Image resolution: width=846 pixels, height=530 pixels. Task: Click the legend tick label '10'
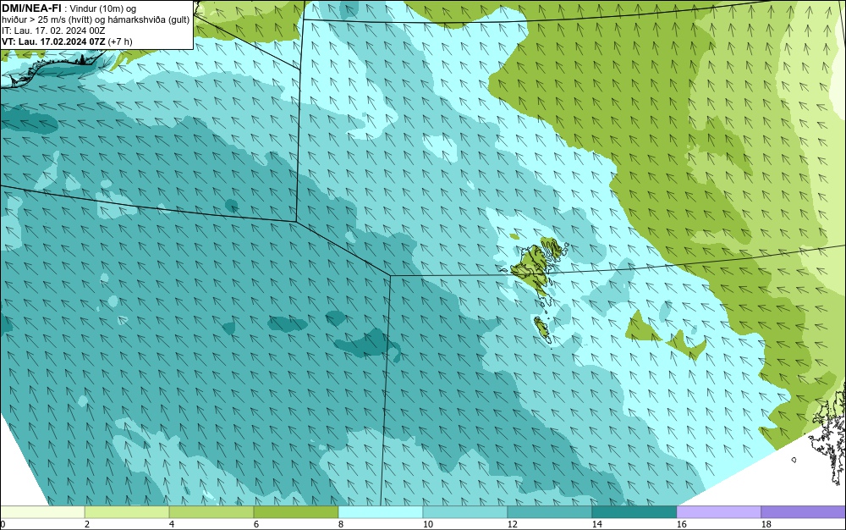428,524
